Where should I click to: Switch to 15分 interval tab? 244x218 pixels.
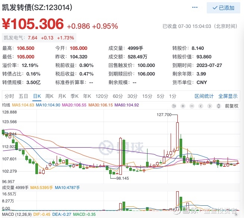[147, 96]
